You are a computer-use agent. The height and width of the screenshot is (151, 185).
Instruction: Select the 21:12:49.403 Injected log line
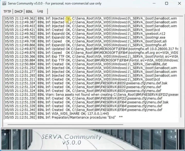tap(90, 26)
